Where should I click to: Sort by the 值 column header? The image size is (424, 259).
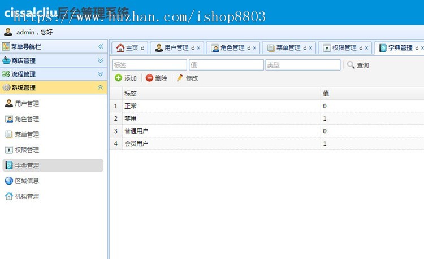click(373, 93)
